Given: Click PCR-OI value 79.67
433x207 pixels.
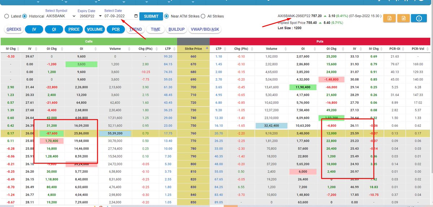Looking at the screenshot, I should (x=395, y=64).
